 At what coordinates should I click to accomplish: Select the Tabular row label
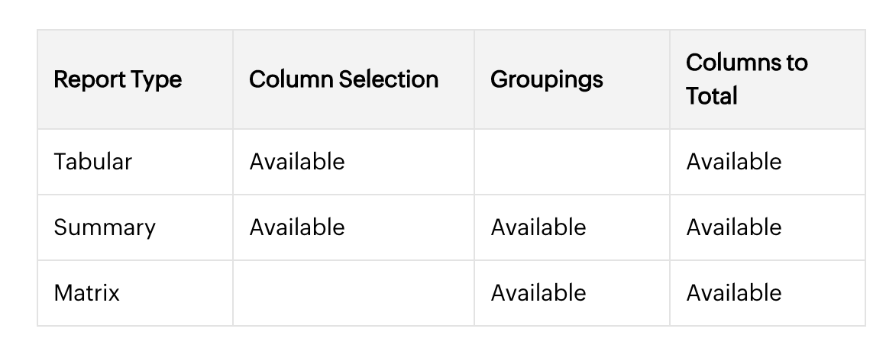click(x=92, y=162)
